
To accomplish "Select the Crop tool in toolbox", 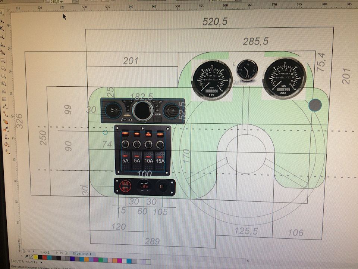I will click(1, 28).
